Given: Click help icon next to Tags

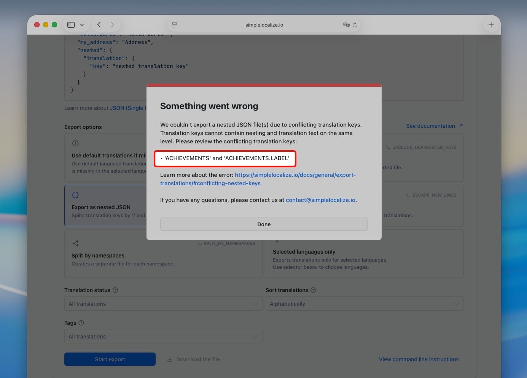Looking at the screenshot, I should click(x=81, y=323).
